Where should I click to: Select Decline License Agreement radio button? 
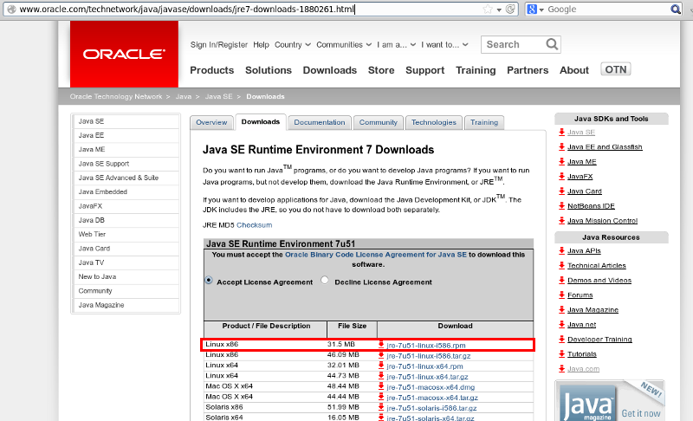325,280
